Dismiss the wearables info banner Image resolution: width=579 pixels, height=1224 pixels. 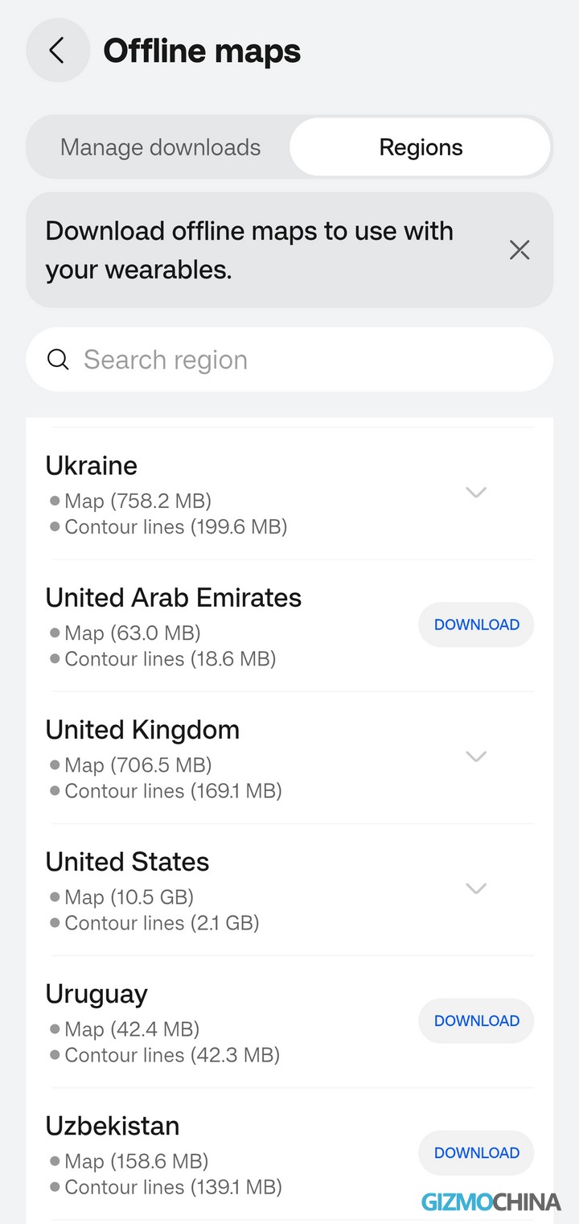pos(519,250)
